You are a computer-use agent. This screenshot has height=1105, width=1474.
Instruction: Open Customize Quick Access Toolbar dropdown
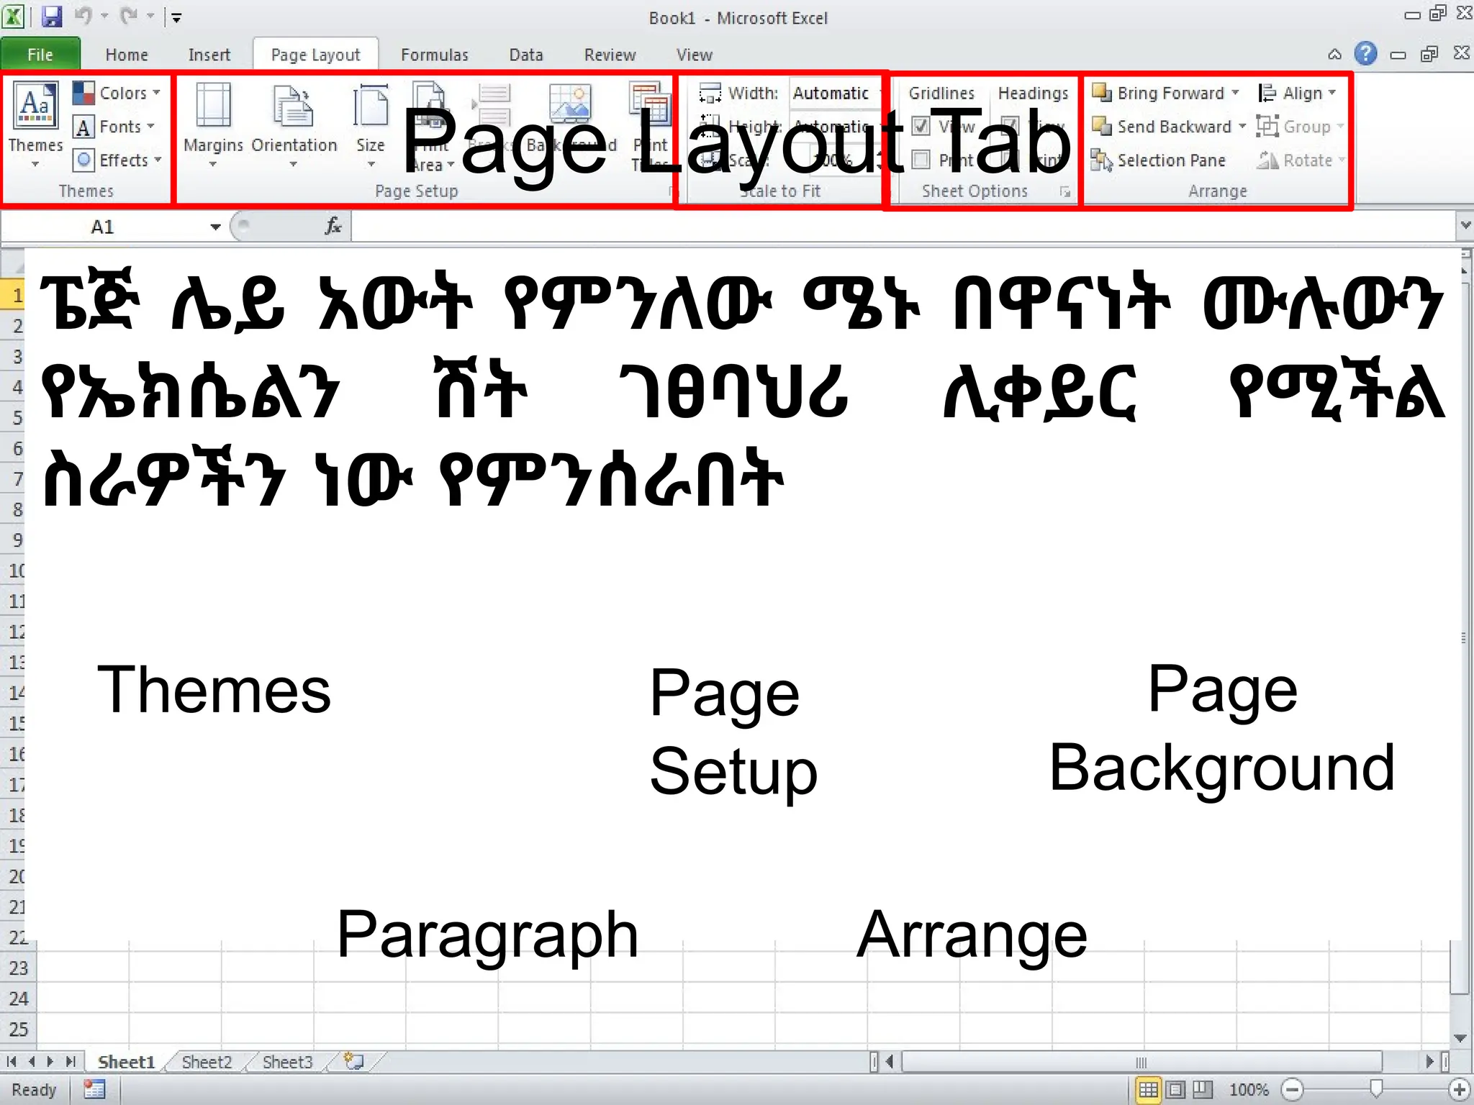point(176,17)
